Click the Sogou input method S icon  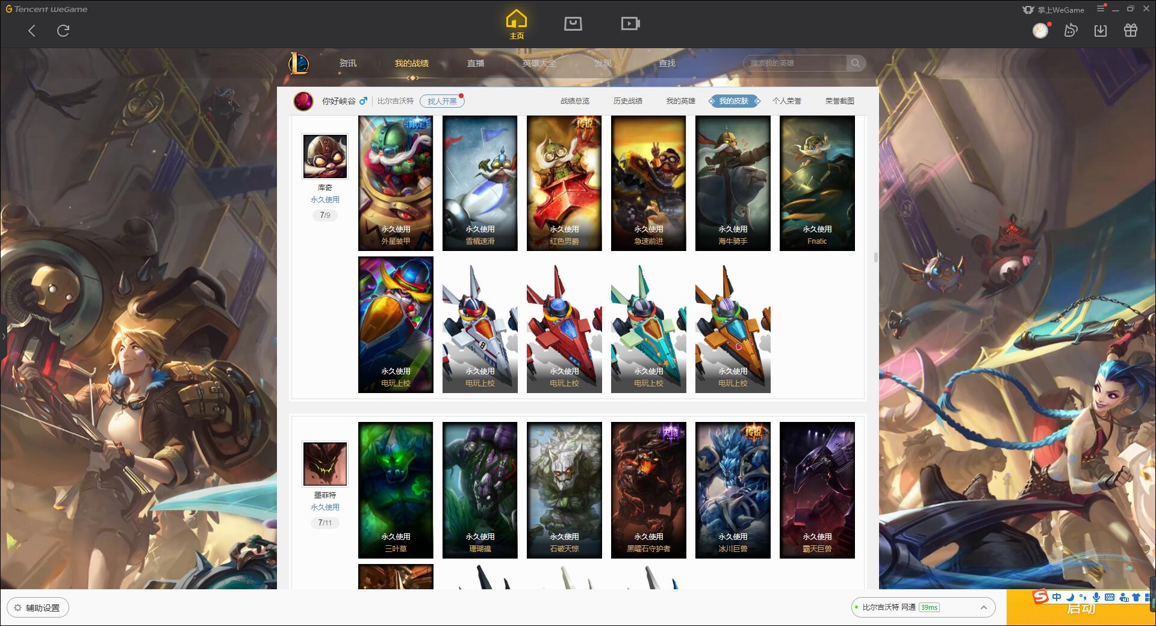(x=1040, y=597)
